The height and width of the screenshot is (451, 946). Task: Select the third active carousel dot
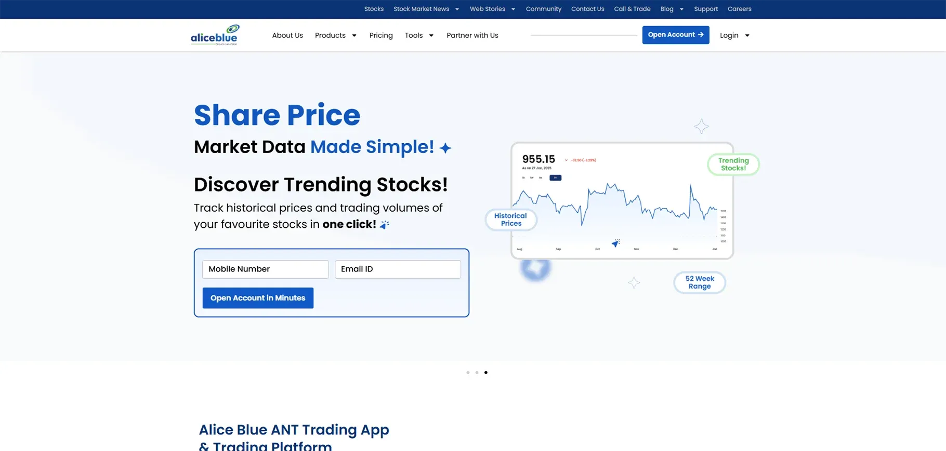pos(486,373)
